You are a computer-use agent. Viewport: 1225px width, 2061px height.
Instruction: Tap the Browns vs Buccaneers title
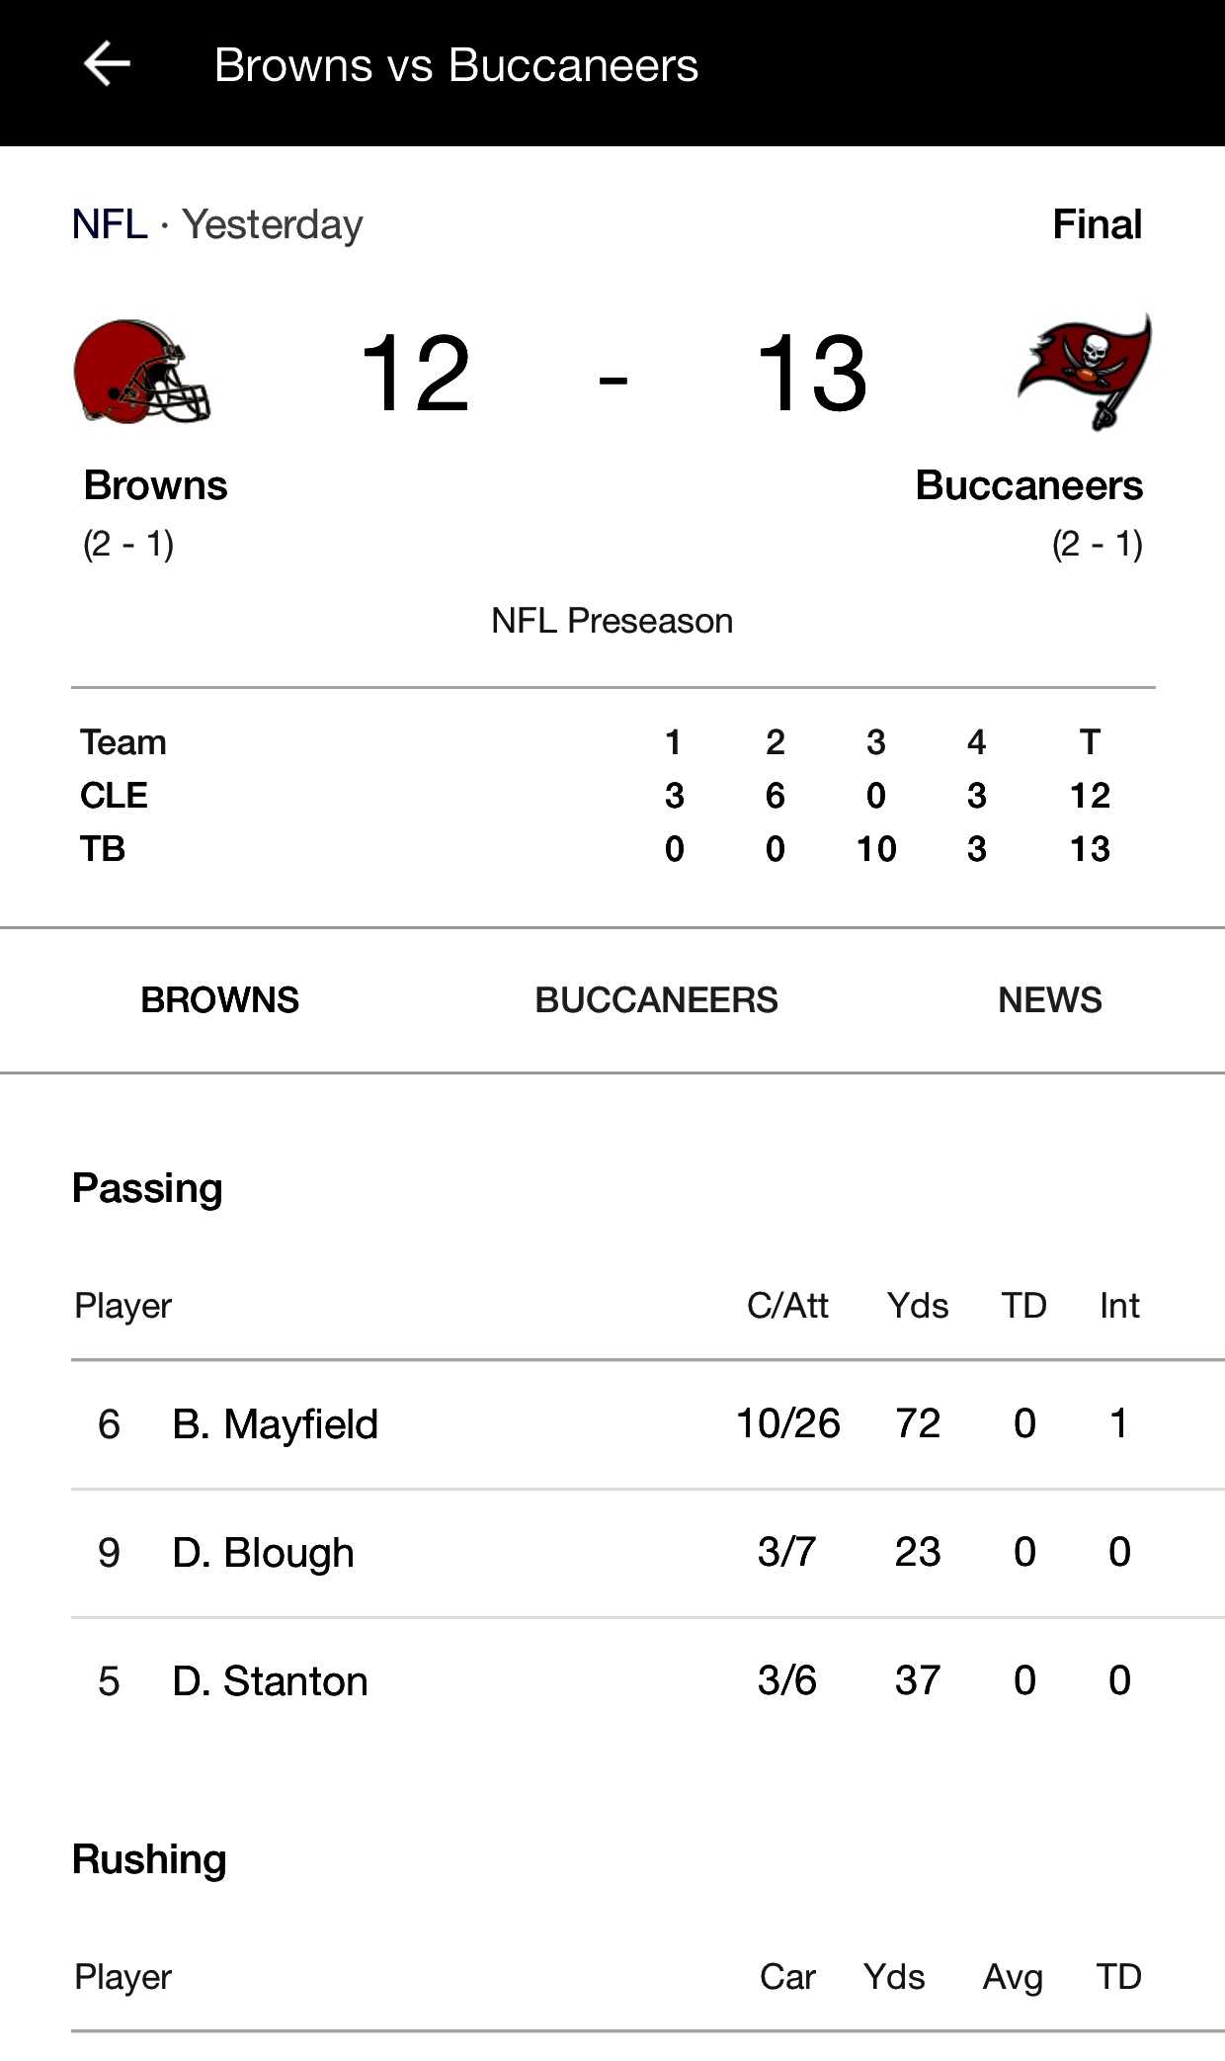point(456,65)
